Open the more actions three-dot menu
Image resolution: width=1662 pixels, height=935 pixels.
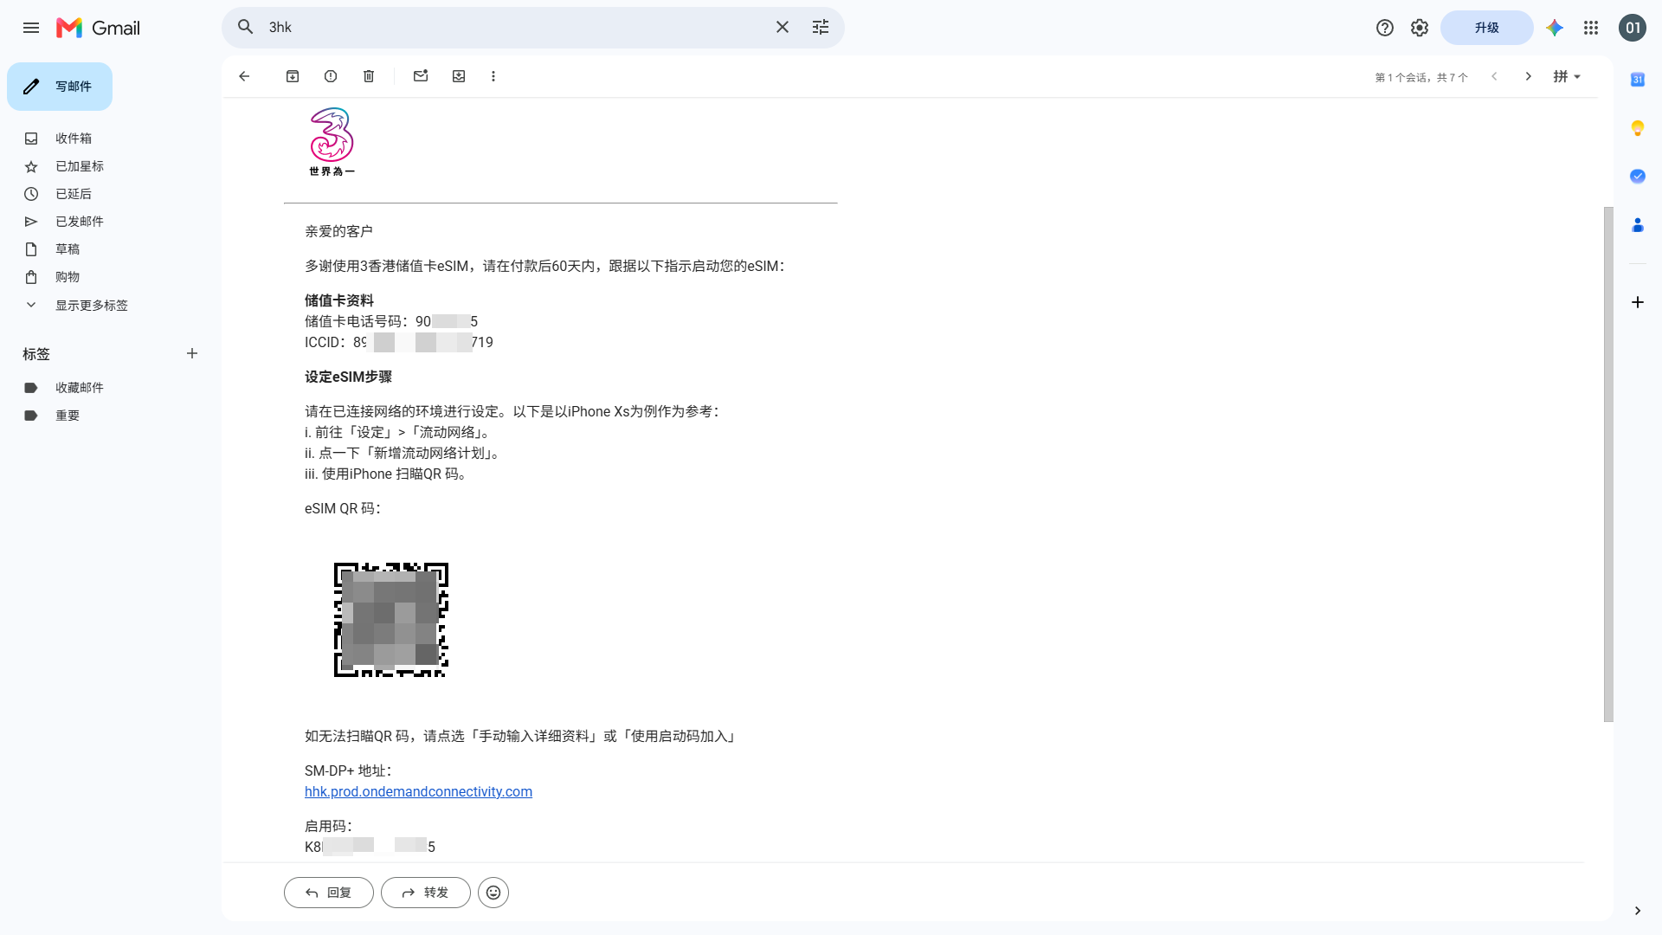click(493, 76)
